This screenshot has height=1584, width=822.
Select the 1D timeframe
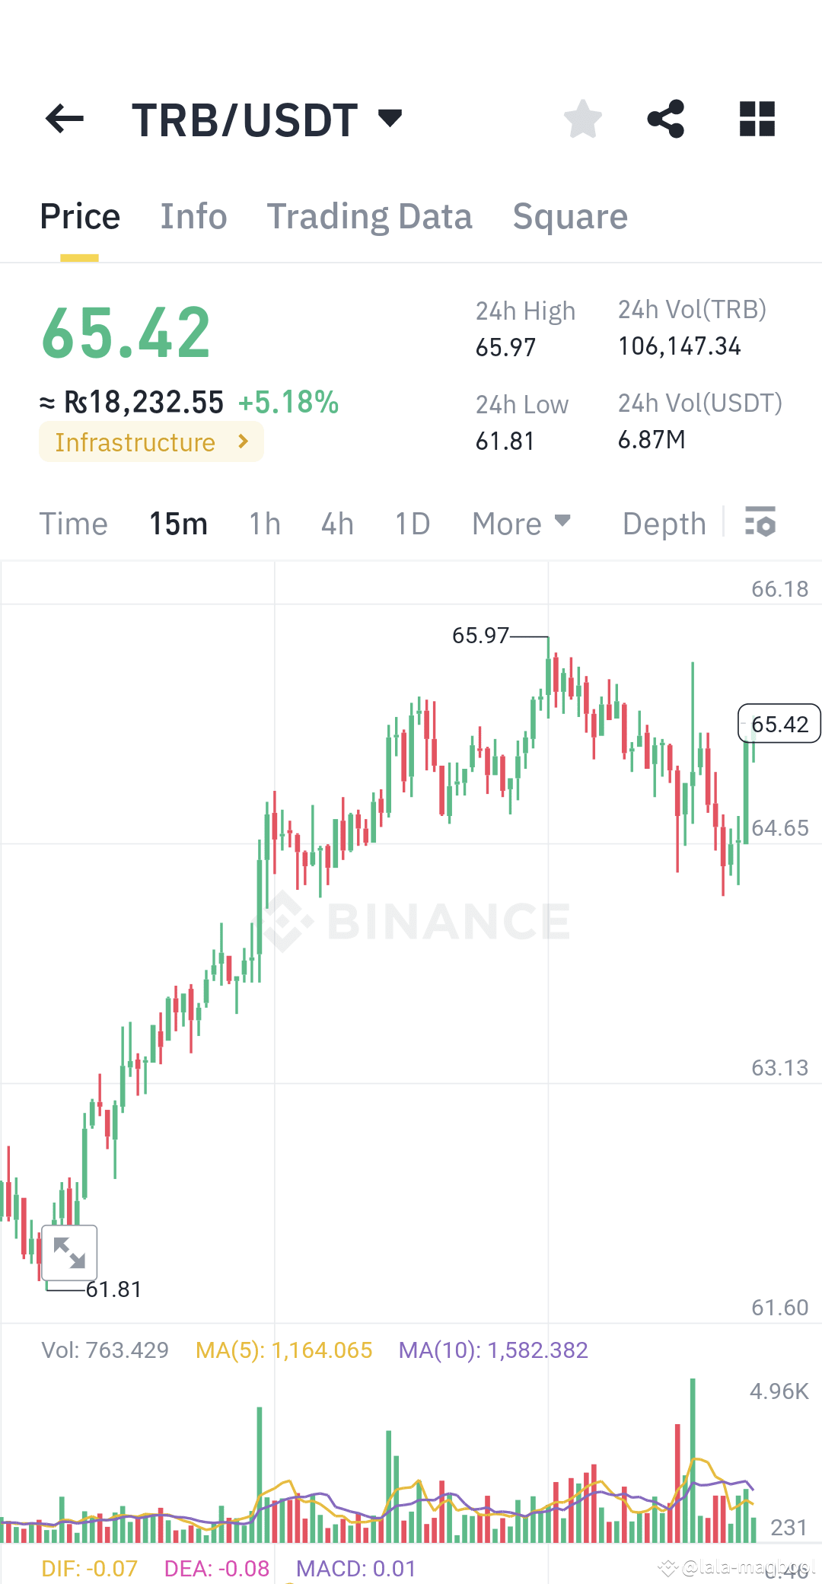tap(411, 523)
